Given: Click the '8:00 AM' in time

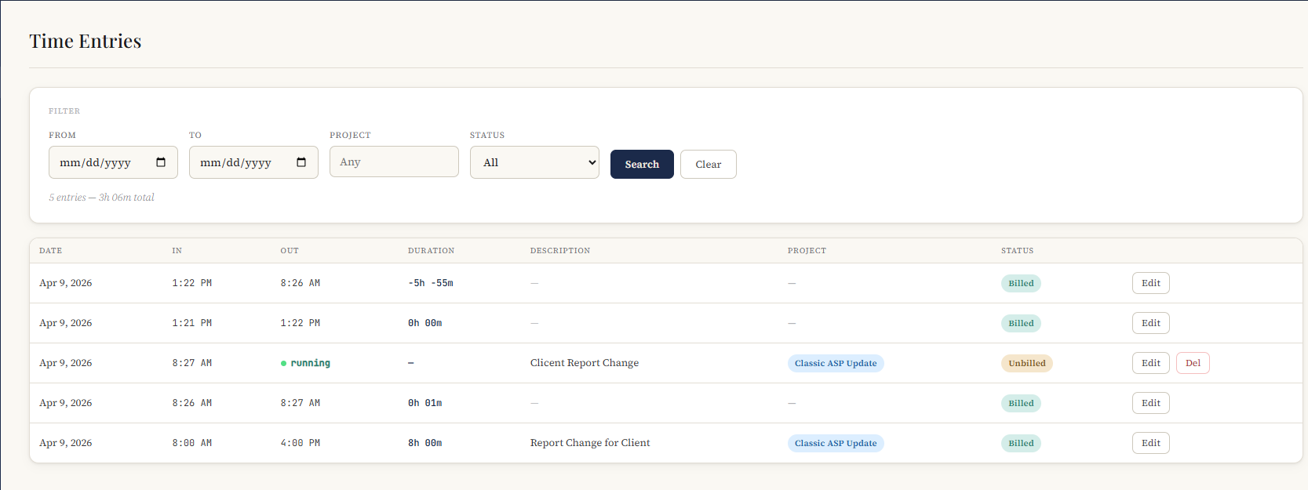Looking at the screenshot, I should click(x=192, y=443).
